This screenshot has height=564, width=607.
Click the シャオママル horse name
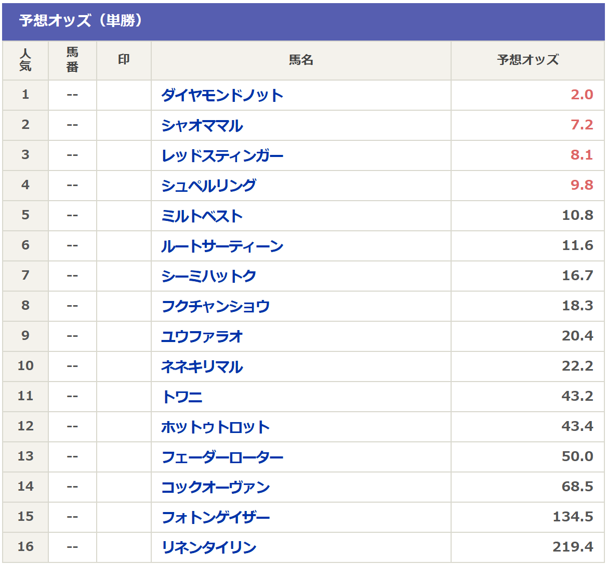point(202,125)
